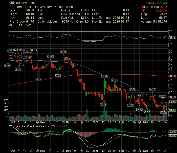The image size is (177, 153).
Task: Click the 75.59 low price label
Action: pos(58,75)
